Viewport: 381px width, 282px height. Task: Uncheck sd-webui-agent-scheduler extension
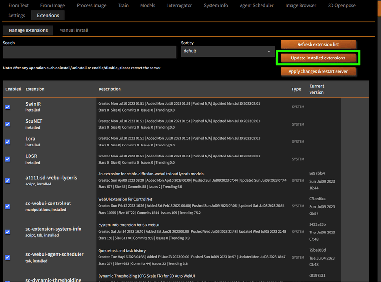point(8,257)
